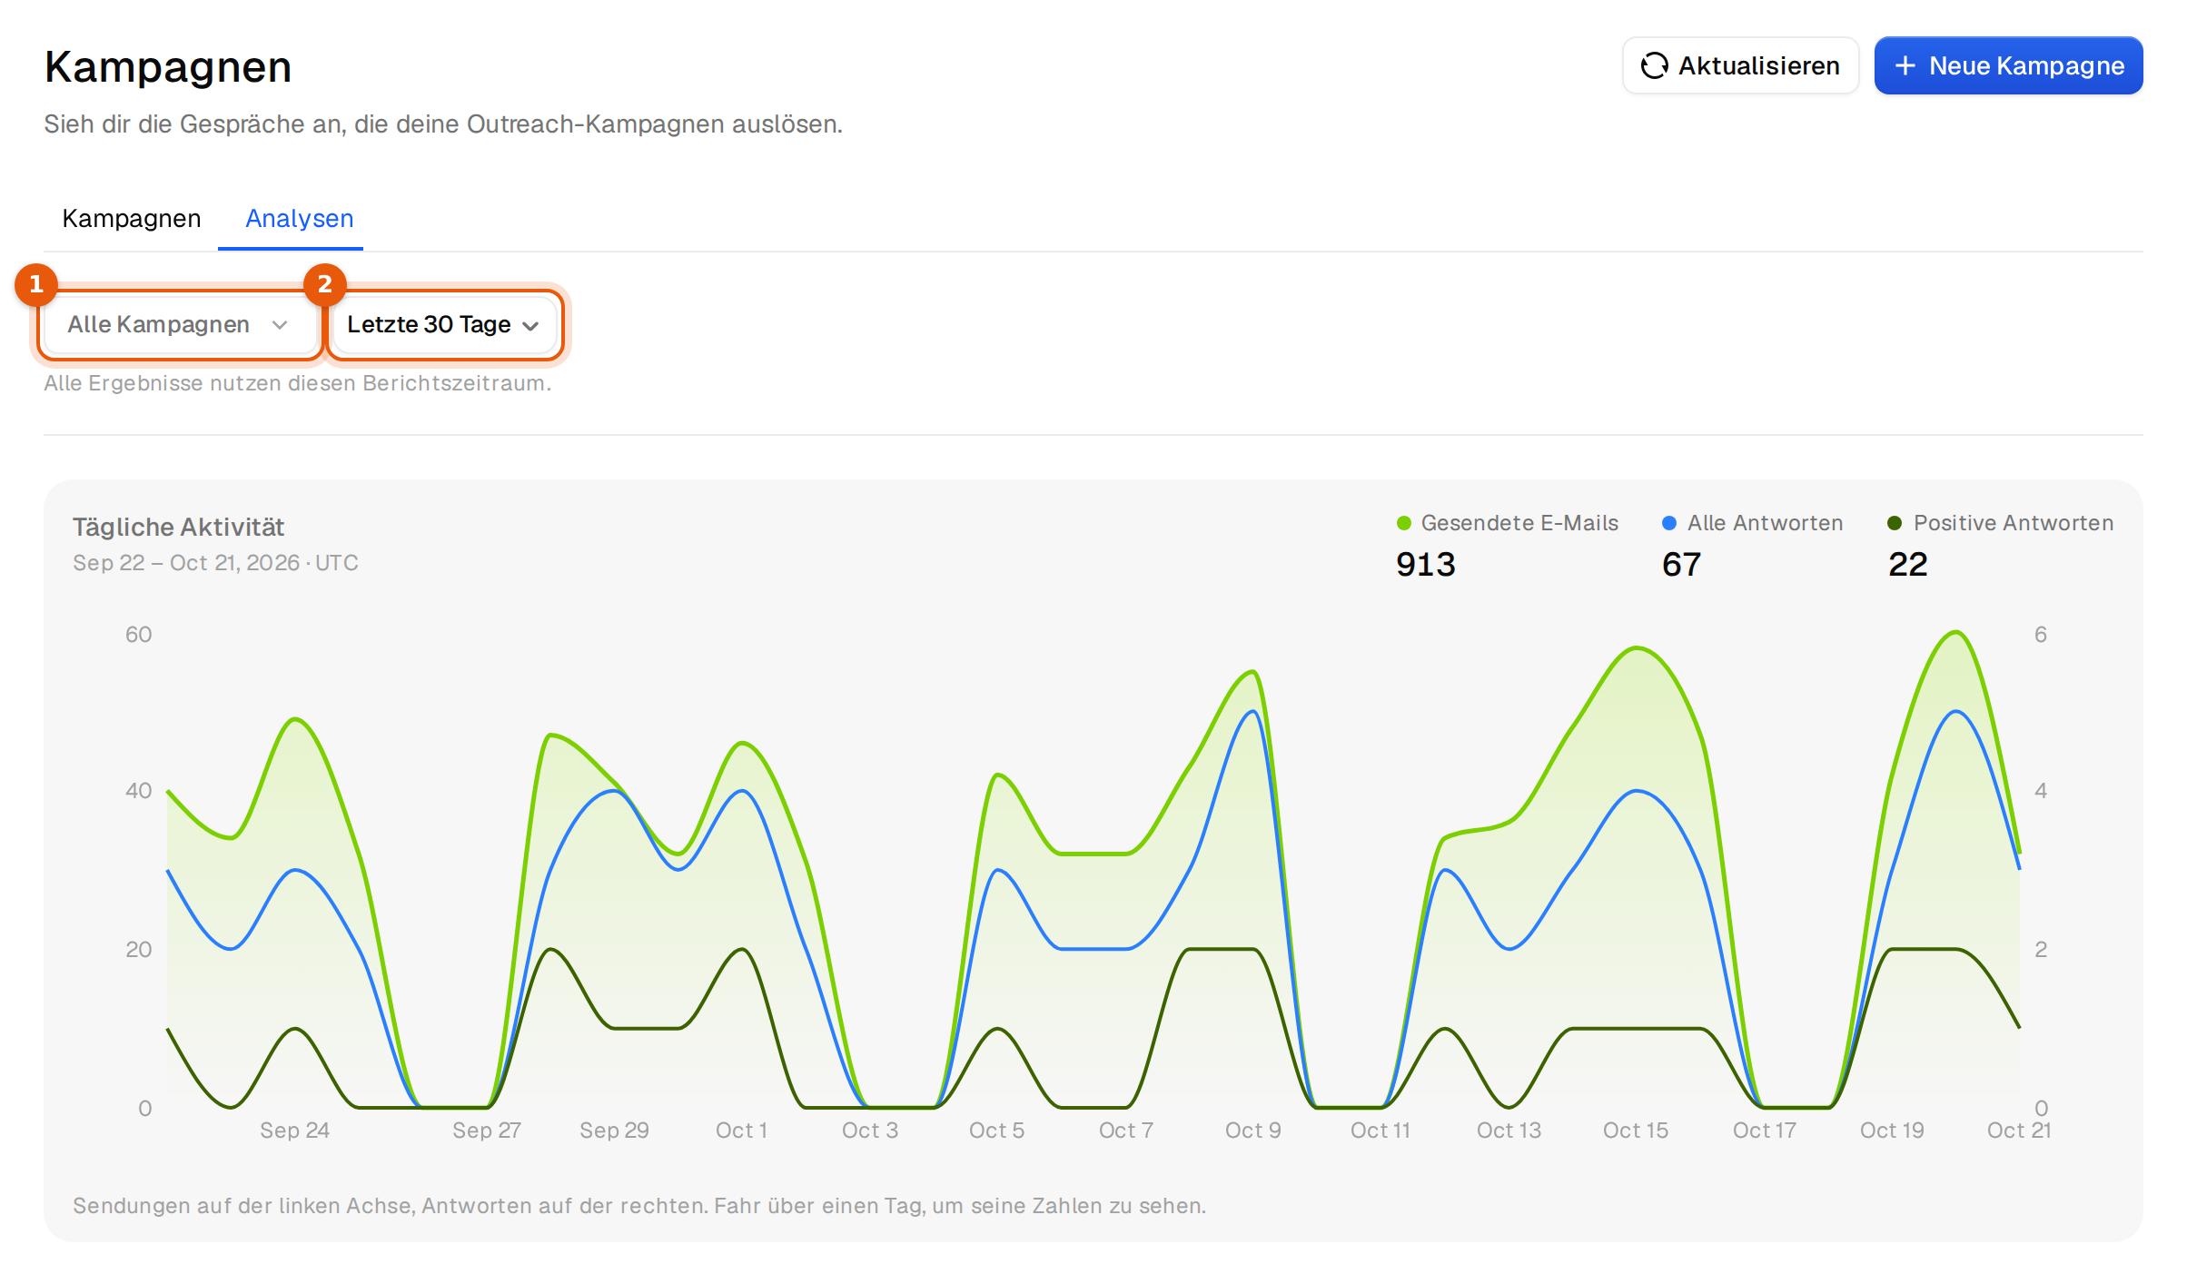Image resolution: width=2187 pixels, height=1264 pixels.
Task: Click the Sep 24 axis label
Action: click(294, 1131)
